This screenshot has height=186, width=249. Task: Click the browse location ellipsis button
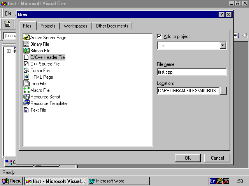(x=223, y=91)
